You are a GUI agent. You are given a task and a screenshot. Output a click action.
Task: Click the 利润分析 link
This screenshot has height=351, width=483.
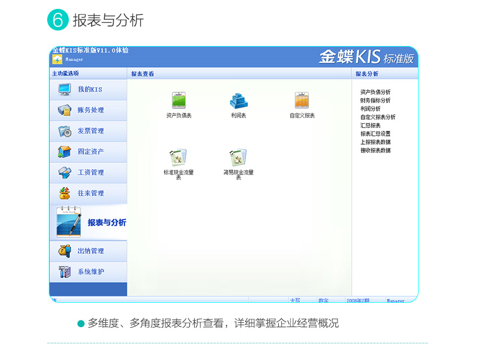click(370, 109)
